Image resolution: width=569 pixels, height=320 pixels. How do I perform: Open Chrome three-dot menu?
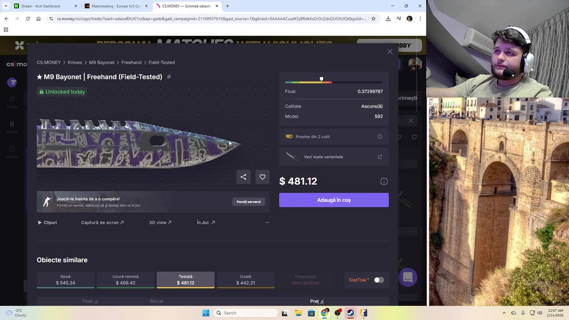pos(420,19)
